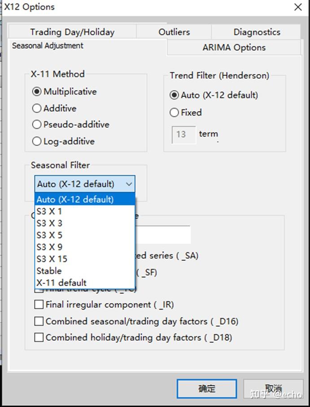Choose Pseudo-additive method option
The width and height of the screenshot is (310, 407).
[x=37, y=125]
